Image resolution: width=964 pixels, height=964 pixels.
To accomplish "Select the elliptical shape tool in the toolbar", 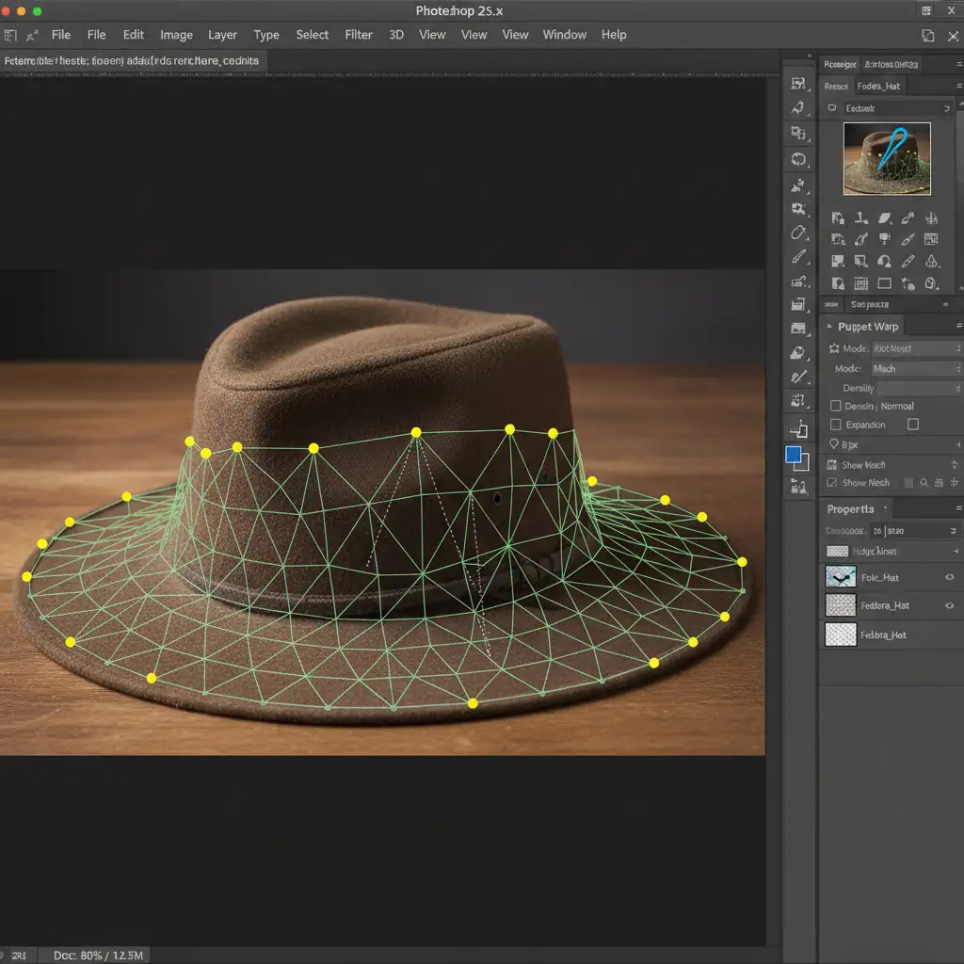I will pyautogui.click(x=799, y=232).
